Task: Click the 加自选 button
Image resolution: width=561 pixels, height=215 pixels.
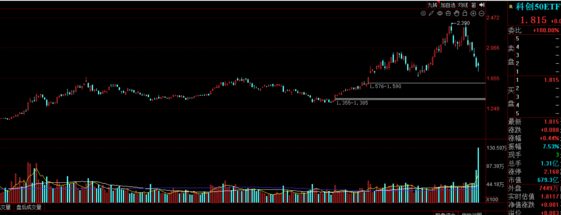Action: 448,5
